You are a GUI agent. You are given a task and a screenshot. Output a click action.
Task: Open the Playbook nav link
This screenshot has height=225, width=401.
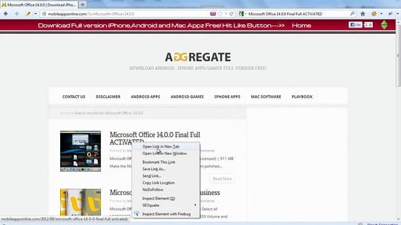point(302,97)
